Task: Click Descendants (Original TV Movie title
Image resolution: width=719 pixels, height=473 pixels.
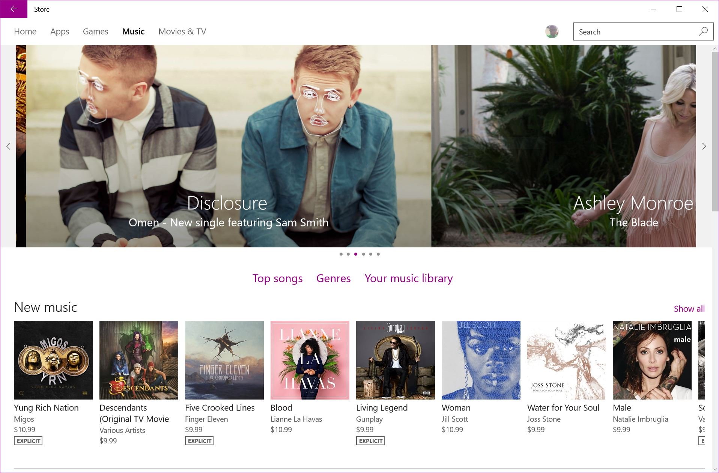Action: (x=134, y=413)
